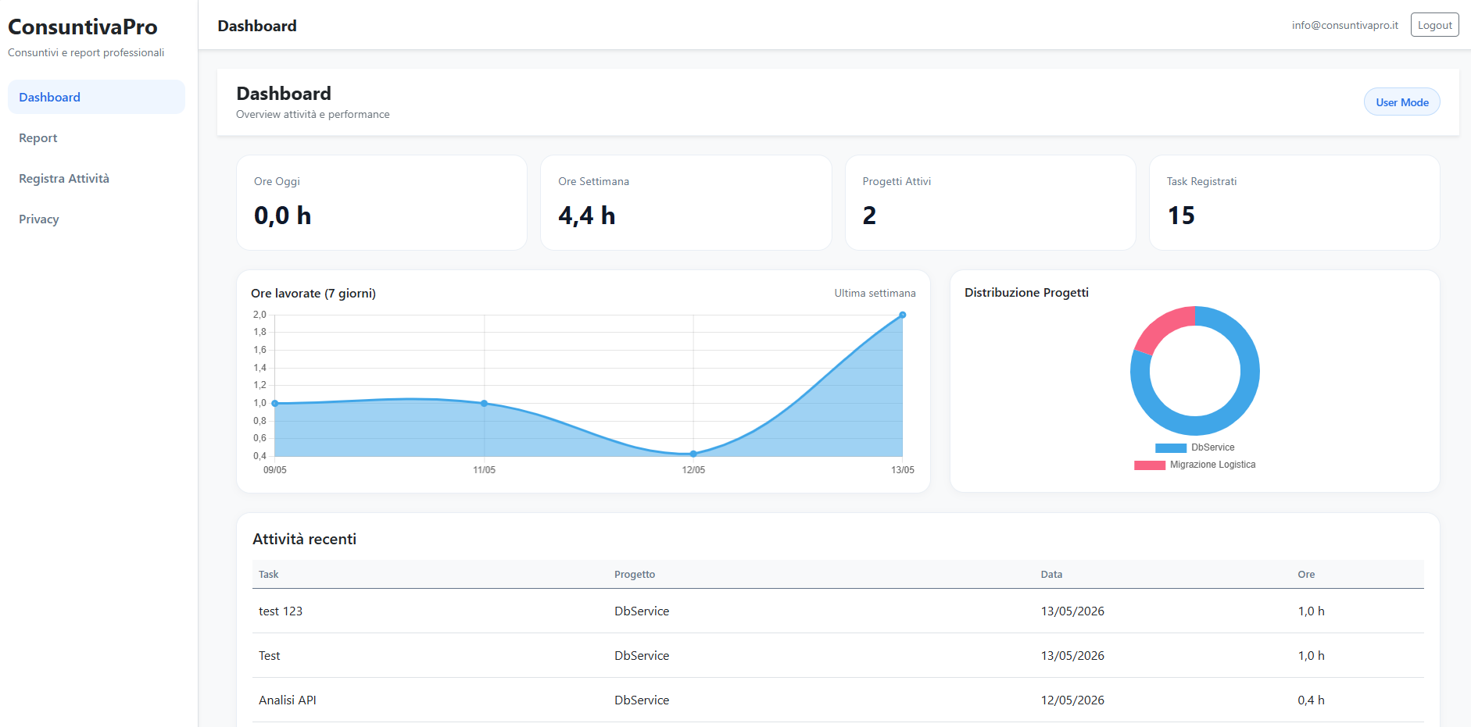Select the Ore Oggi card

pos(381,202)
